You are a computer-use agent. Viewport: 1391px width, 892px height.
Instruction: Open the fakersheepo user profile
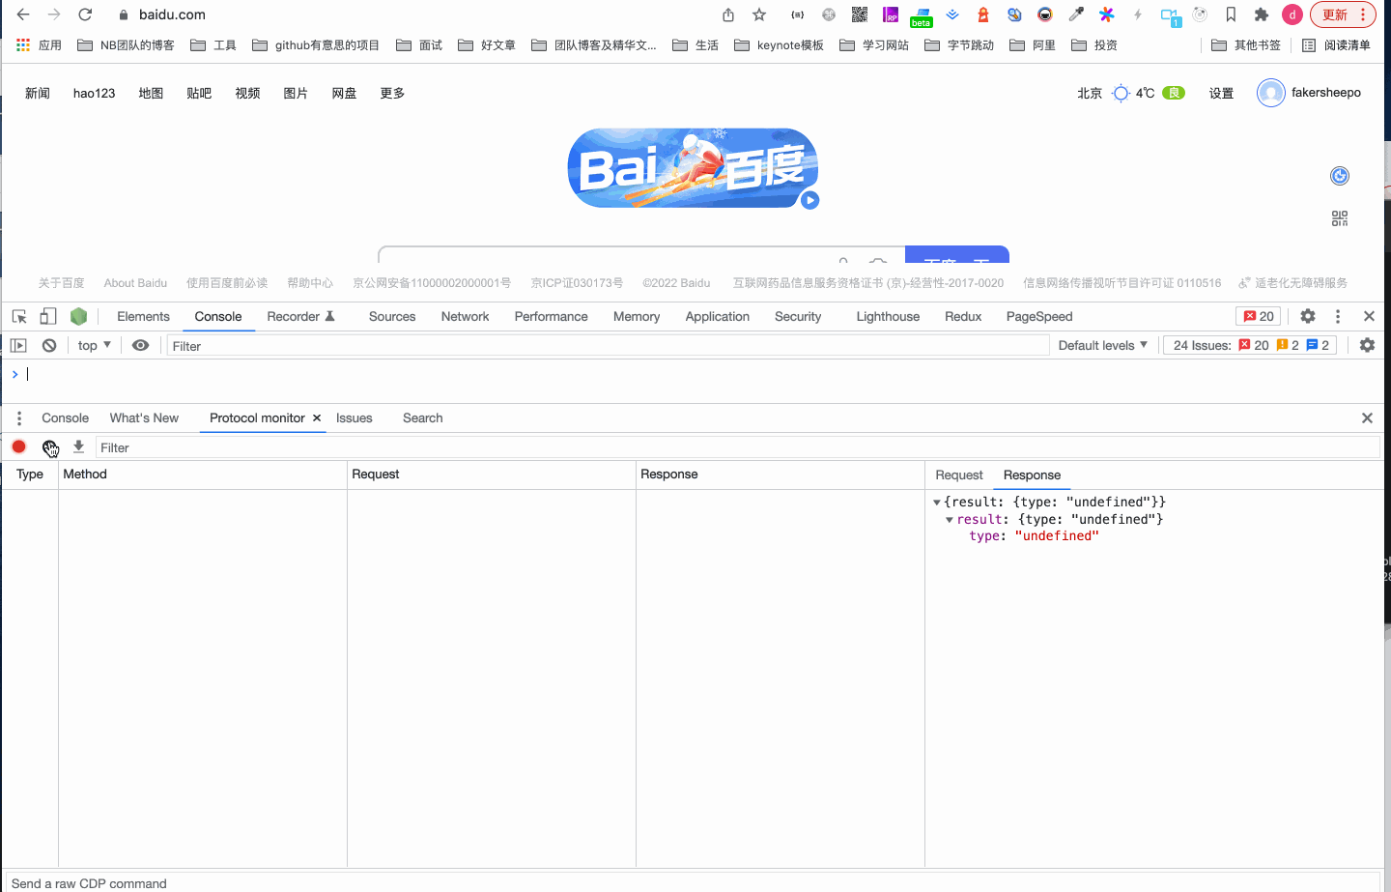pos(1309,93)
